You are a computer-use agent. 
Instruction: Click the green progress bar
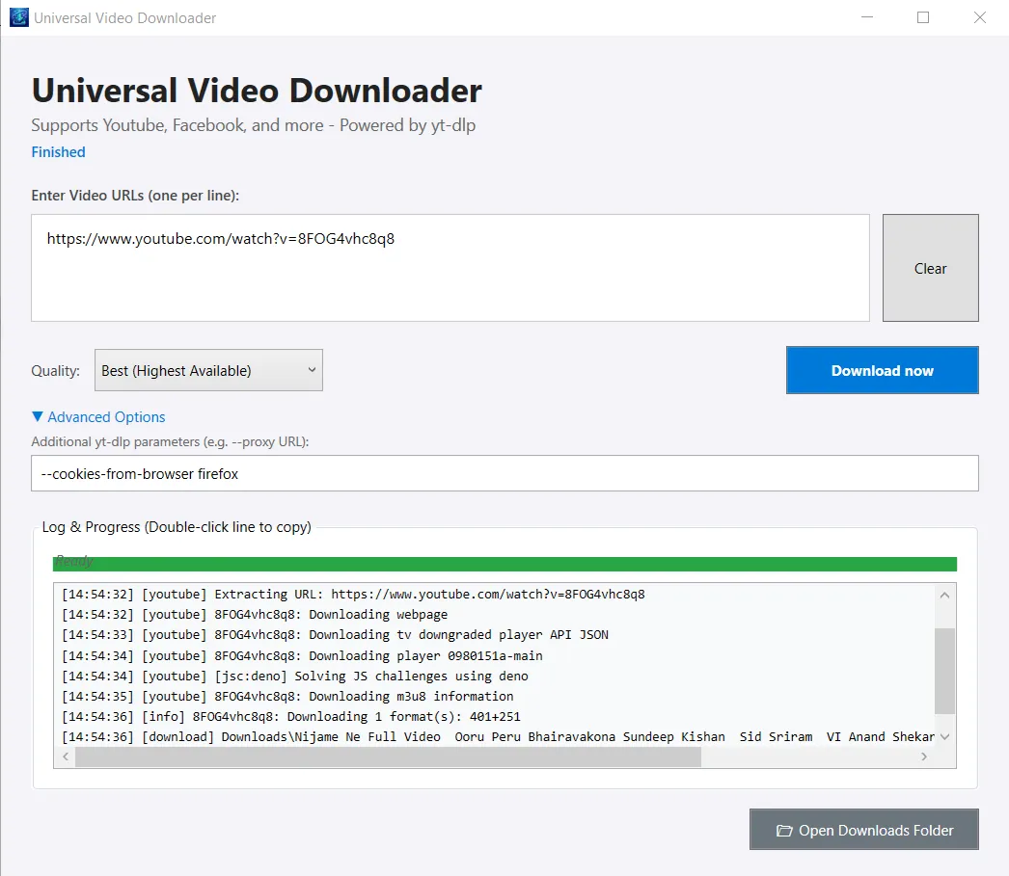(x=504, y=564)
